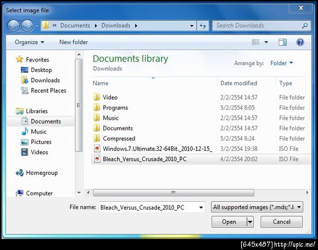The width and height of the screenshot is (318, 250).
Task: Click the Favorites star icon
Action: tap(20, 59)
